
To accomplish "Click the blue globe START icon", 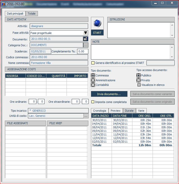I will pyautogui.click(x=97, y=23).
